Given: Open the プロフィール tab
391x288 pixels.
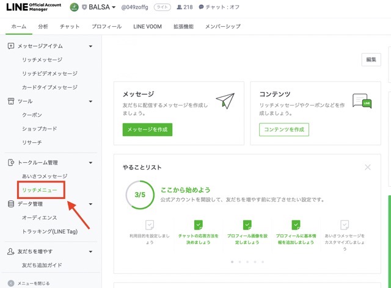Looking at the screenshot, I should (x=106, y=26).
